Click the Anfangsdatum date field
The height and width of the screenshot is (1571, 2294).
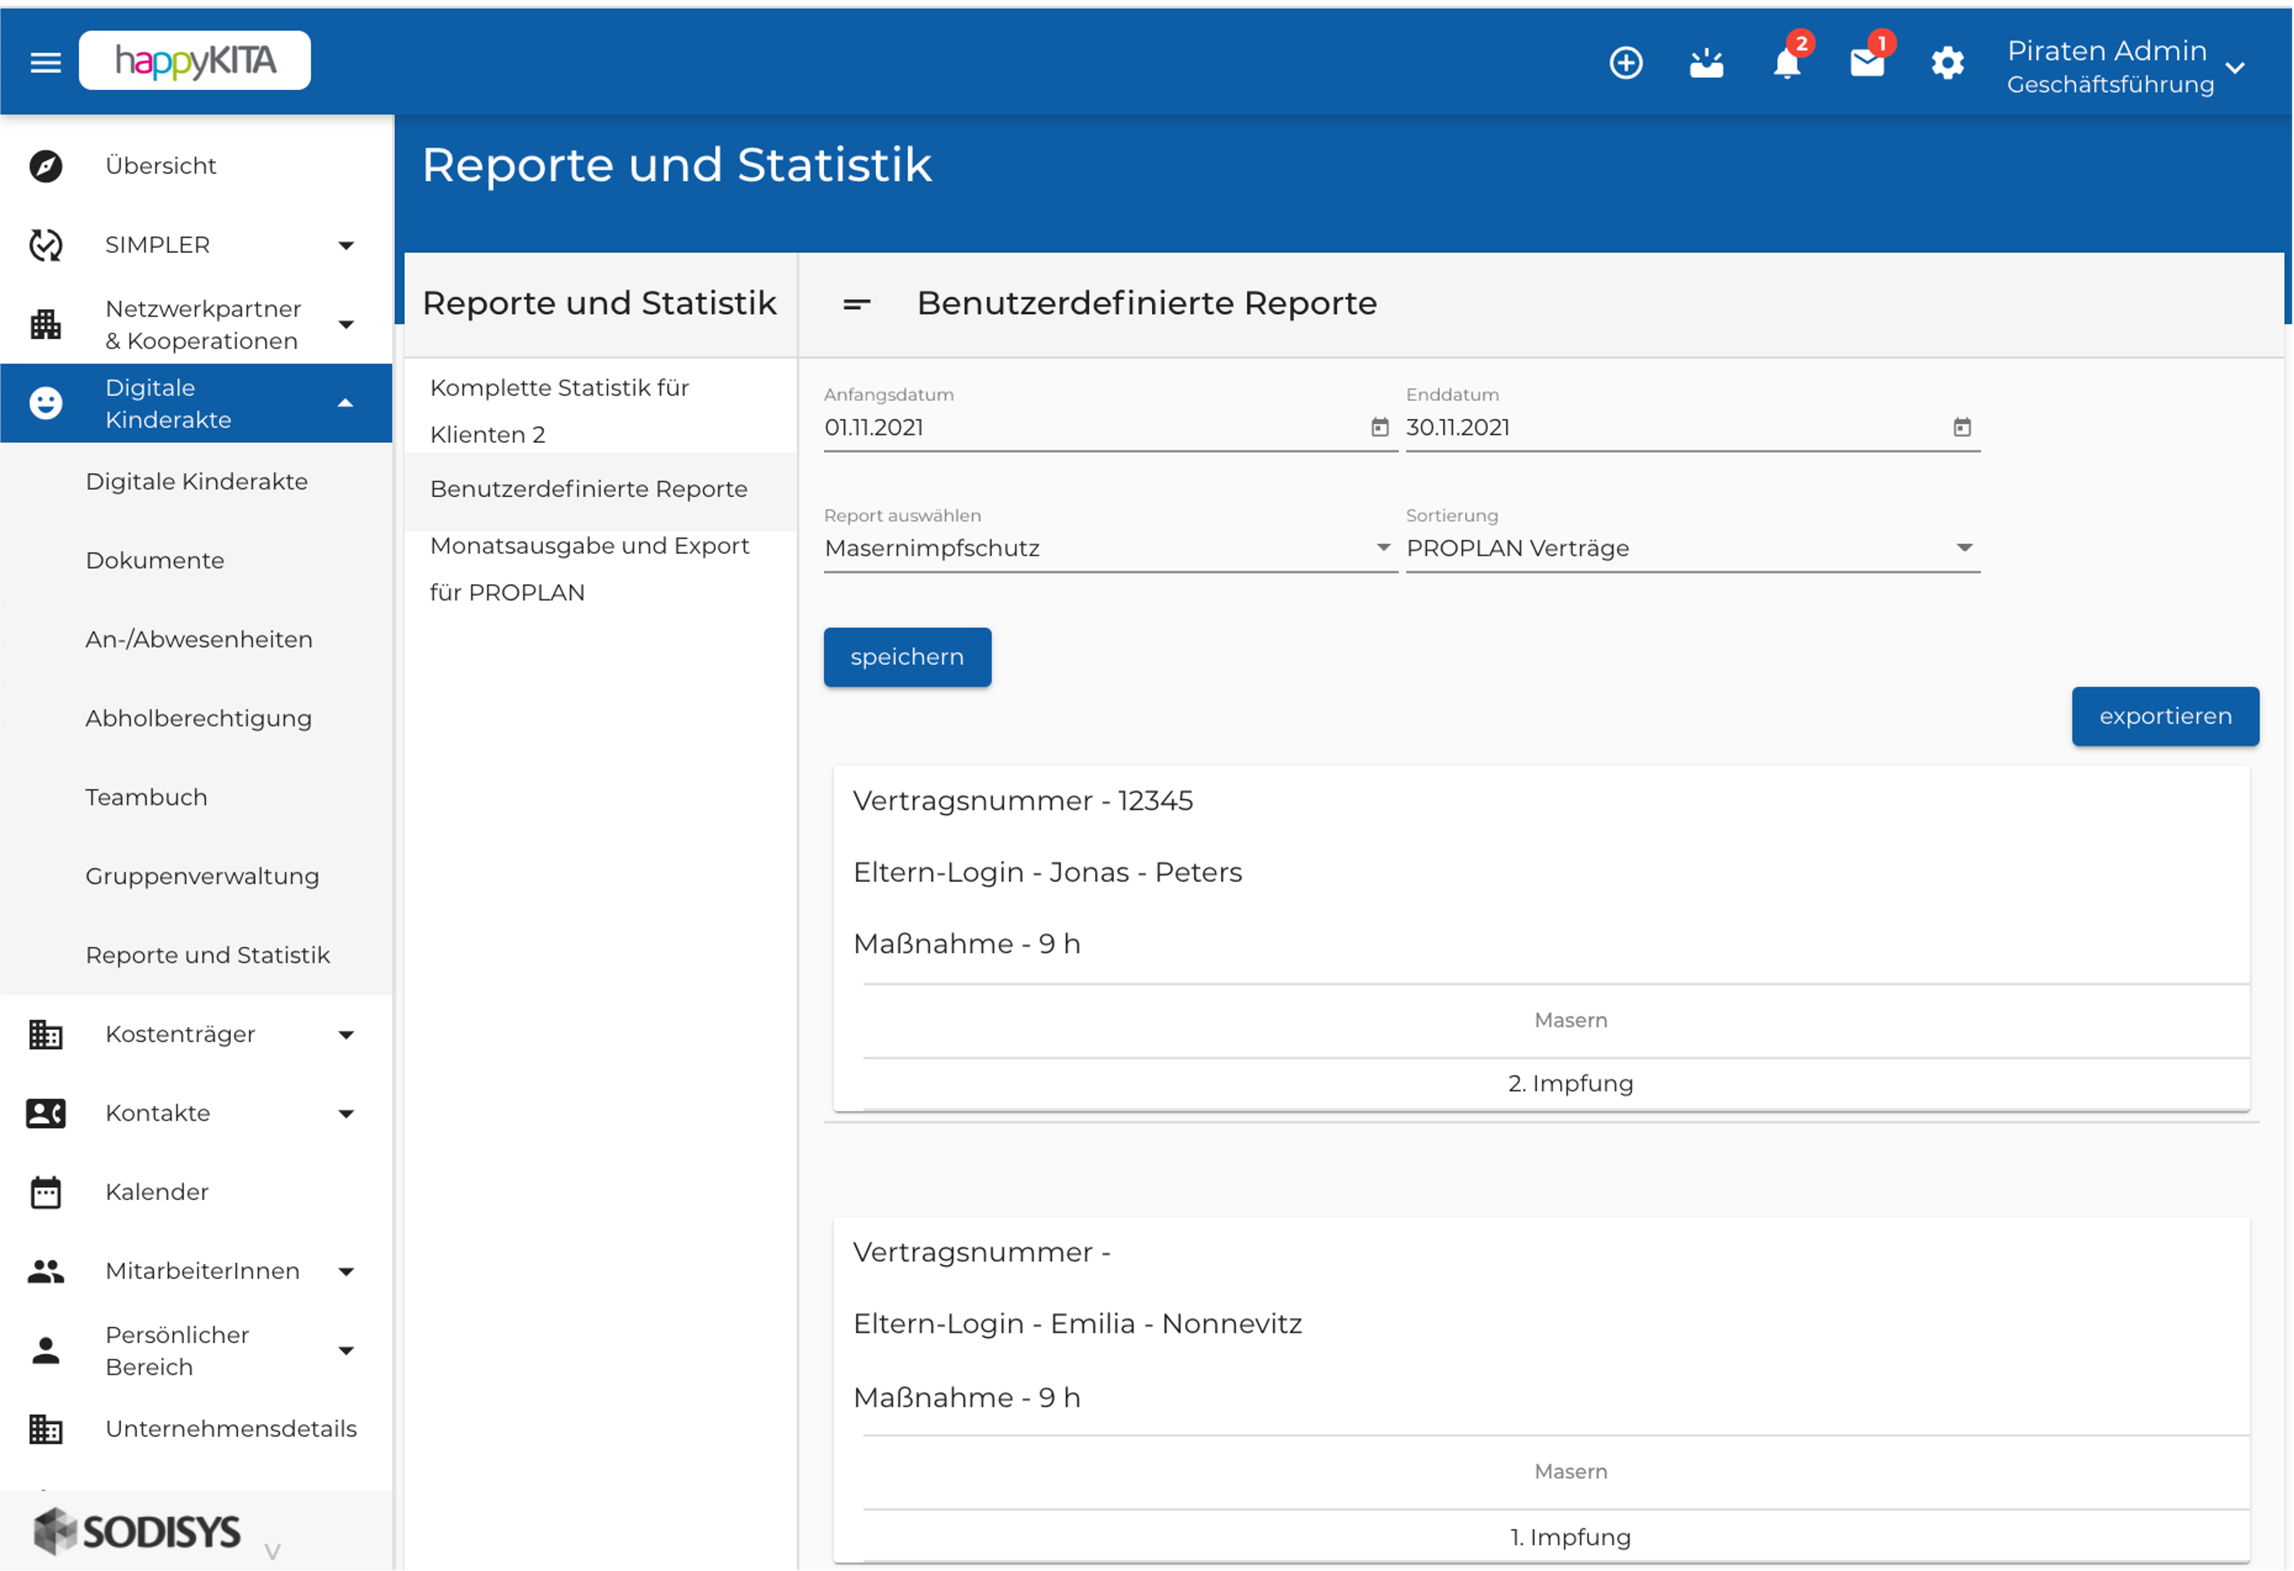1109,427
